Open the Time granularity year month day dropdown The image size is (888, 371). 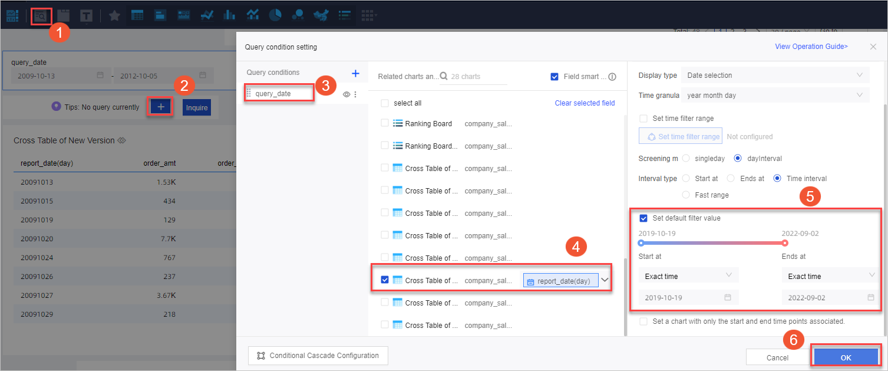pyautogui.click(x=775, y=96)
